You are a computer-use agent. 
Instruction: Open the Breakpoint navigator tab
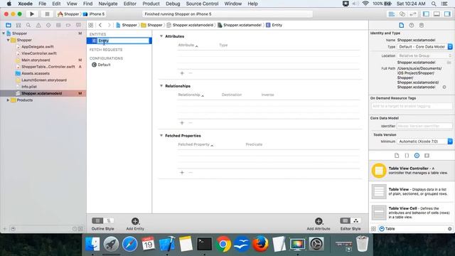point(68,26)
